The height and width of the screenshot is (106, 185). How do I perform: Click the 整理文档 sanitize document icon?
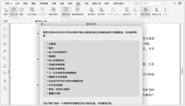coord(66,10)
